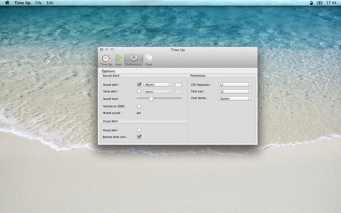Click the Clear trash icon
This screenshot has width=341, height=213.
[149, 58]
